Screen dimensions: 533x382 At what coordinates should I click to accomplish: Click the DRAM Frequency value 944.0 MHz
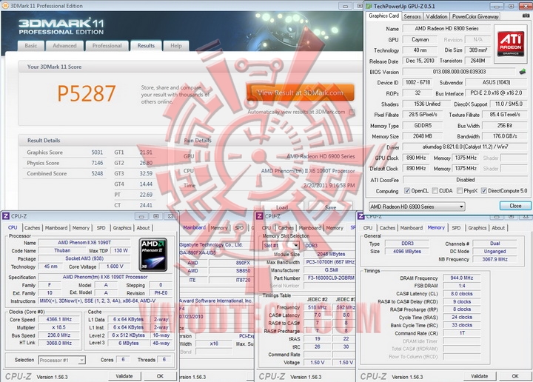462,278
